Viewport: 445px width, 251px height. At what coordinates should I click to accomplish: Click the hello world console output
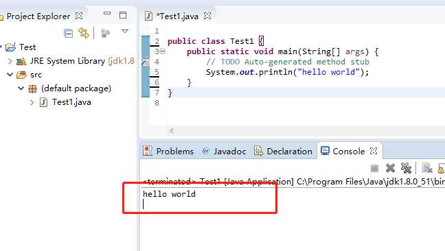coord(169,194)
